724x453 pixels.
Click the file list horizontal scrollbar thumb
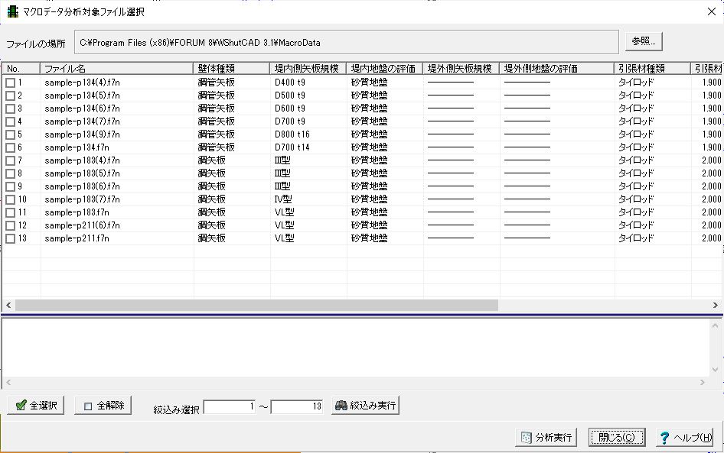(x=256, y=305)
